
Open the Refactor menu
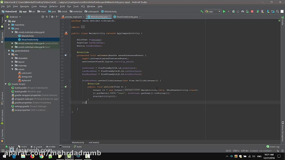(x=54, y=6)
